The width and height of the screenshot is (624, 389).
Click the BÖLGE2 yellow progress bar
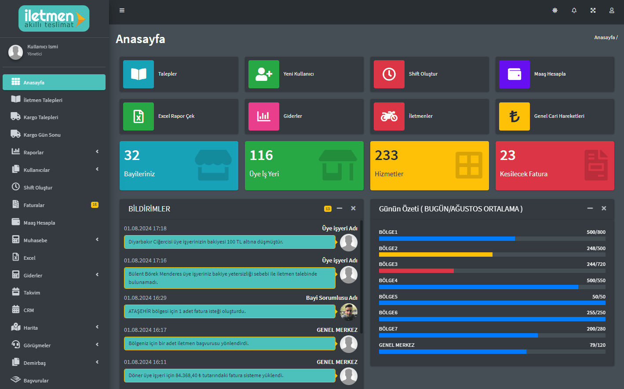pyautogui.click(x=435, y=254)
